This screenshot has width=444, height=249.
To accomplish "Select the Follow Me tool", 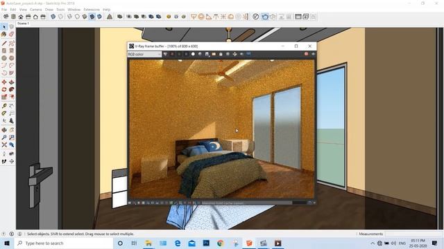I will tap(11, 89).
